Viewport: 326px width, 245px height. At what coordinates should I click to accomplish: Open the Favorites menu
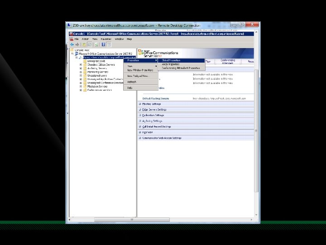(x=106, y=39)
